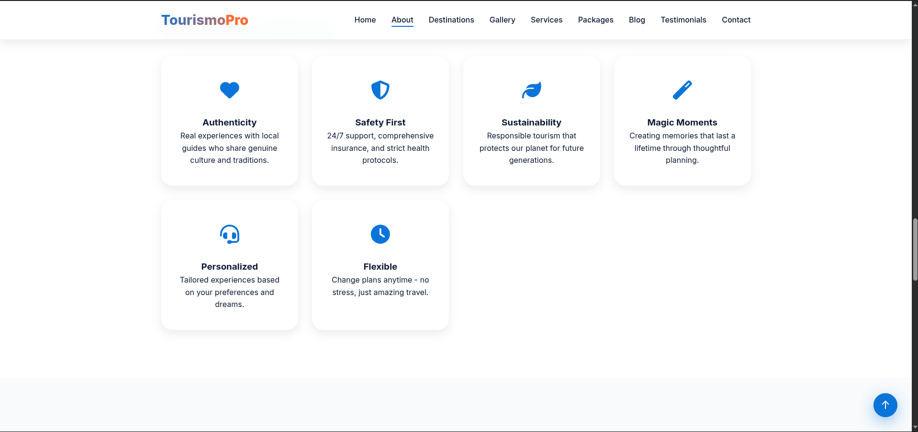Open the Packages nav link
Screen dimensions: 918x432
[x=595, y=20]
